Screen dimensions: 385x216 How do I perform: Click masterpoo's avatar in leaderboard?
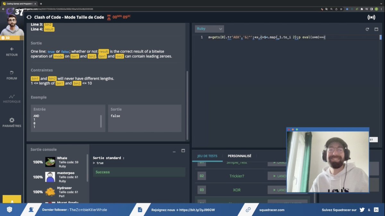click(x=50, y=177)
